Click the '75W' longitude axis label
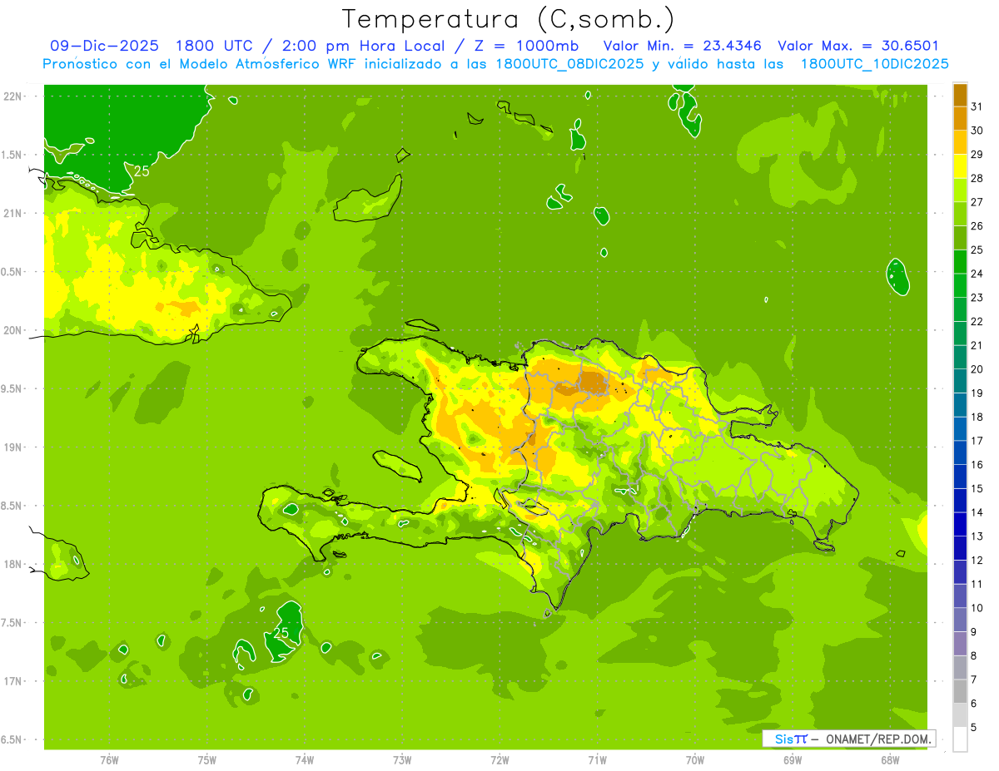Viewport: 999px width, 771px height. pyautogui.click(x=206, y=759)
